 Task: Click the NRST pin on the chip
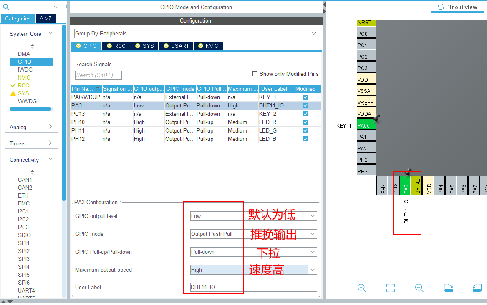point(366,22)
